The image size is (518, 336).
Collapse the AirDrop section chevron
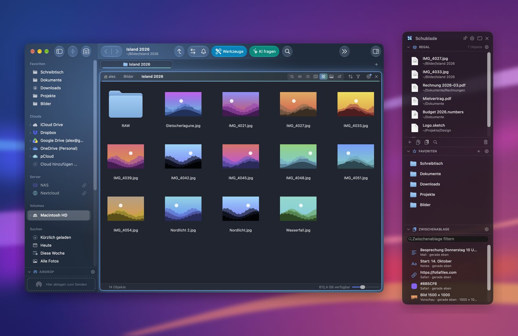(29, 272)
